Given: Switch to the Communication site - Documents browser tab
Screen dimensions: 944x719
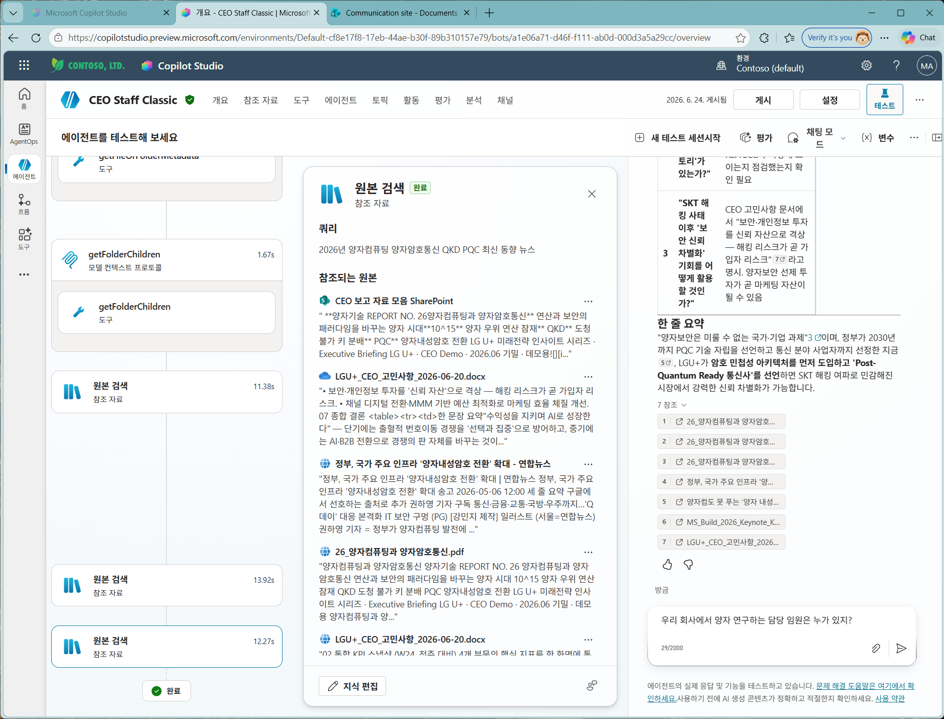Looking at the screenshot, I should (401, 13).
